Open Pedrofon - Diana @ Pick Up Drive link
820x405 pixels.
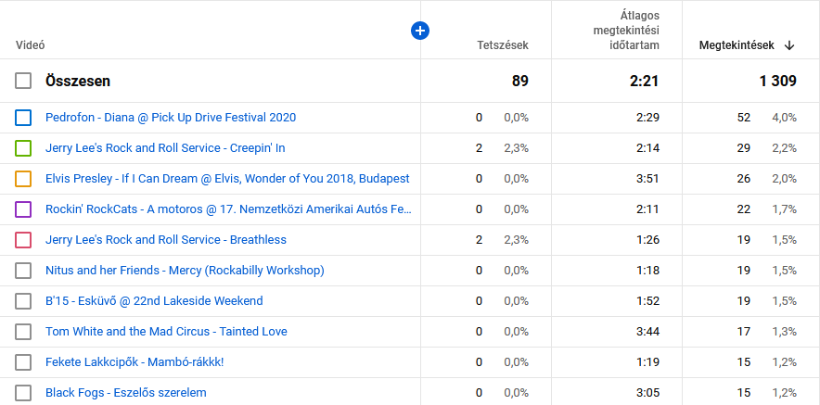pyautogui.click(x=171, y=118)
